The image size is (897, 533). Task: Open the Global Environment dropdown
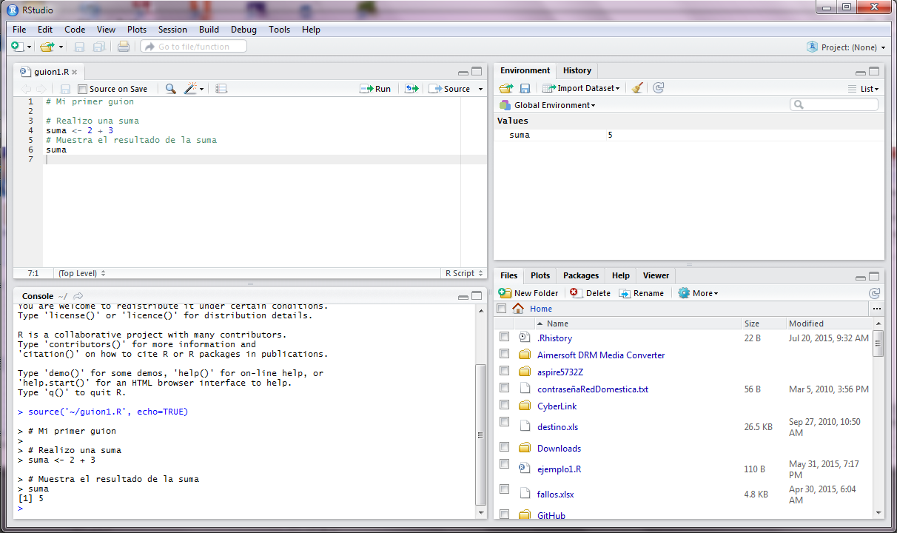coord(548,105)
